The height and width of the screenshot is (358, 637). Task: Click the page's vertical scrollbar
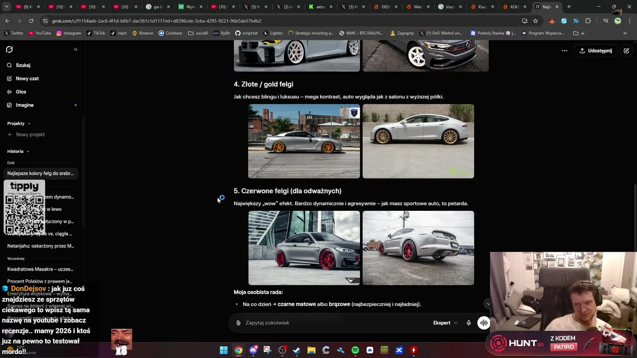pyautogui.click(x=635, y=216)
